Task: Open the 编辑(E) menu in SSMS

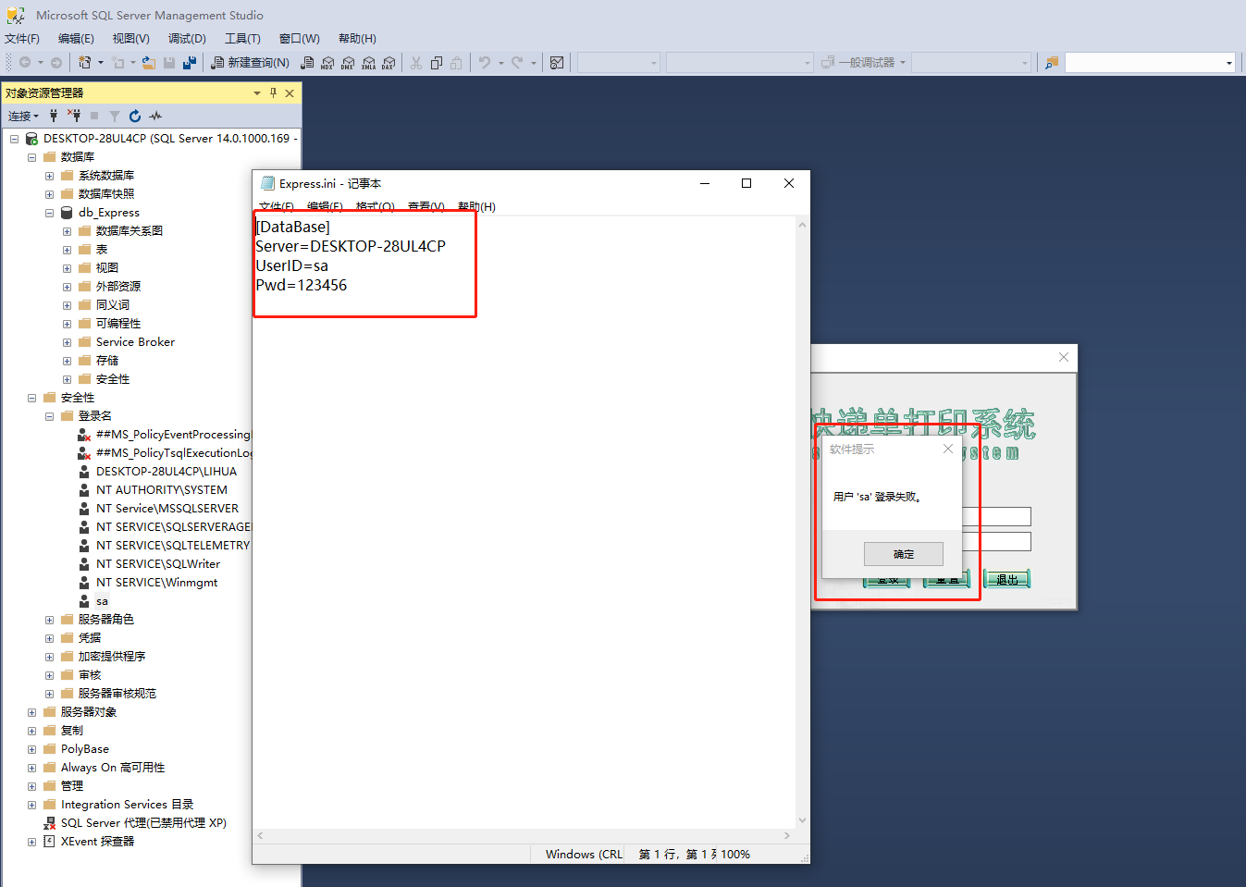Action: coord(76,39)
